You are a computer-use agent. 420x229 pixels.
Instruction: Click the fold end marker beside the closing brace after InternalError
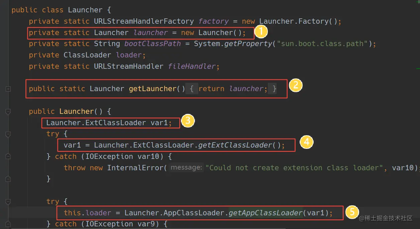(x=8, y=179)
